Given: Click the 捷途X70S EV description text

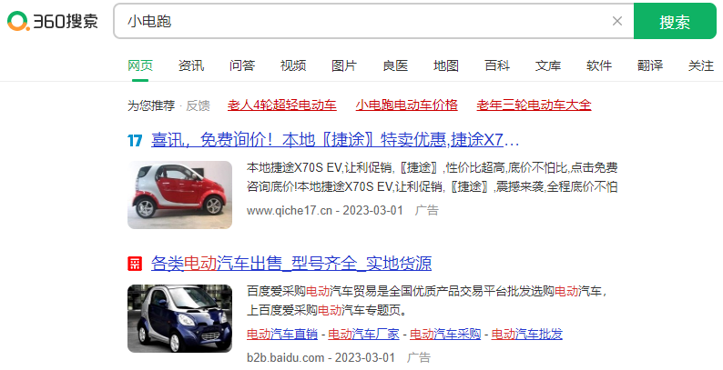Looking at the screenshot, I should pyautogui.click(x=432, y=177).
